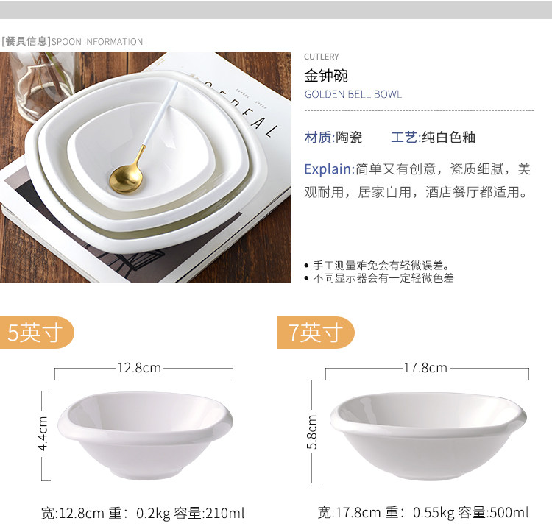Screen dimensions: 552x532
Task: Click the 7-inch bowl image
Action: 428,436
